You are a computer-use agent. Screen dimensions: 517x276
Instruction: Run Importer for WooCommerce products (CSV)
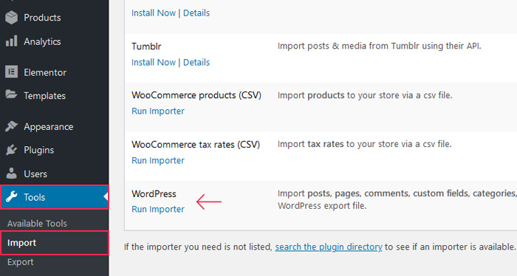(x=158, y=111)
